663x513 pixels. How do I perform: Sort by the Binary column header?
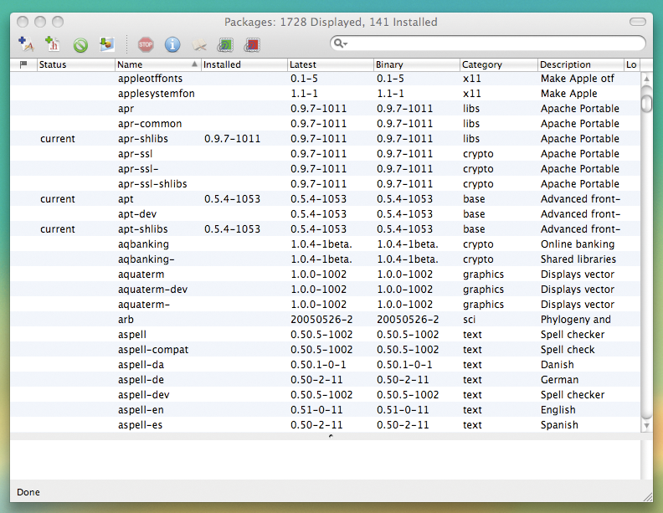[x=417, y=64]
